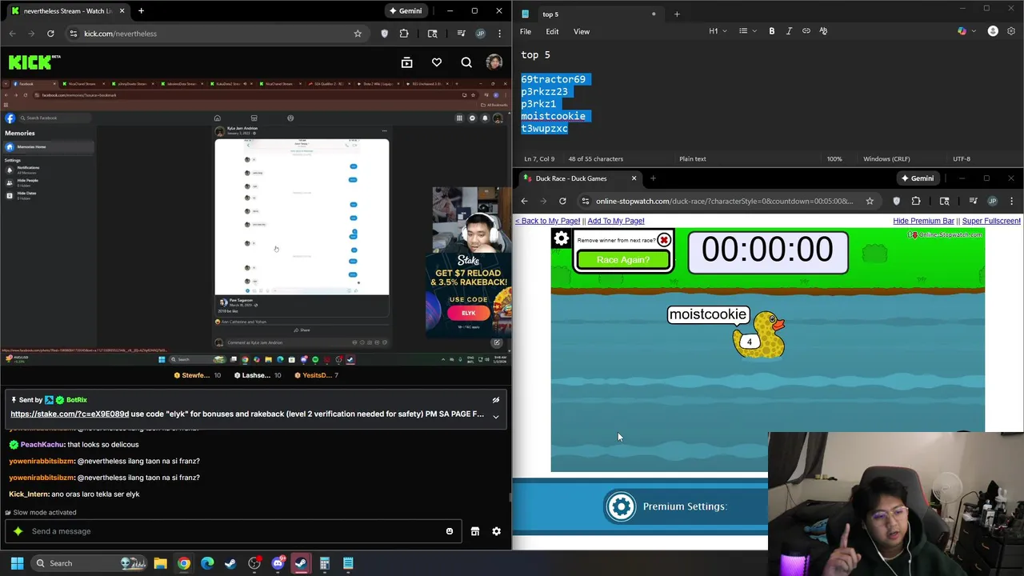Expand the list style dropdown in Notepad
Image resolution: width=1024 pixels, height=576 pixels.
[746, 31]
